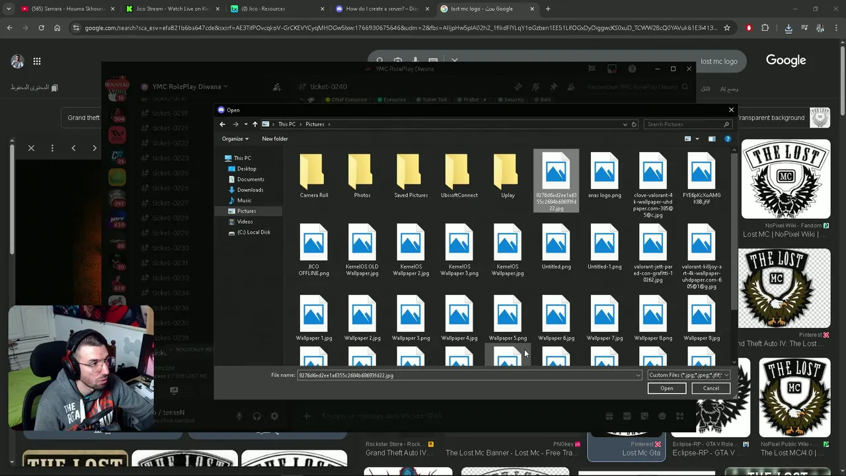Click the Open button in dialog
846x476 pixels.
[666, 388]
